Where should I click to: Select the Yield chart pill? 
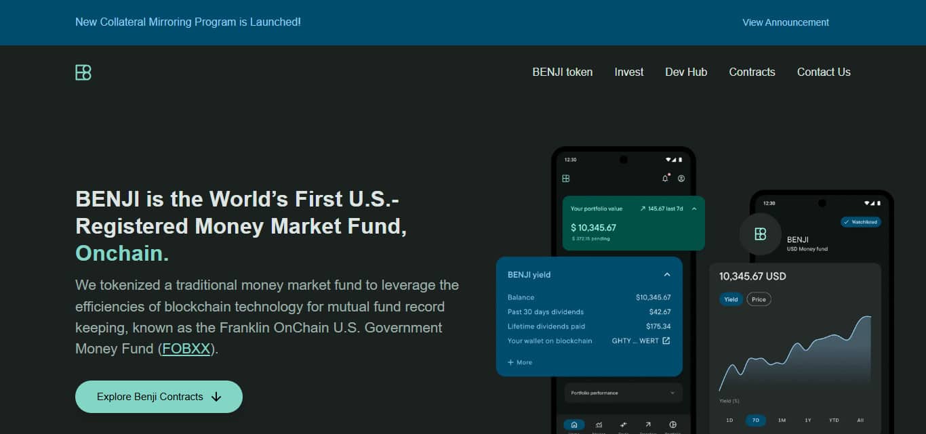point(731,299)
